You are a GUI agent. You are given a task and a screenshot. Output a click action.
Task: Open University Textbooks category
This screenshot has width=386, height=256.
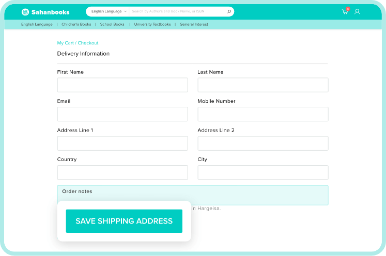[x=152, y=24]
